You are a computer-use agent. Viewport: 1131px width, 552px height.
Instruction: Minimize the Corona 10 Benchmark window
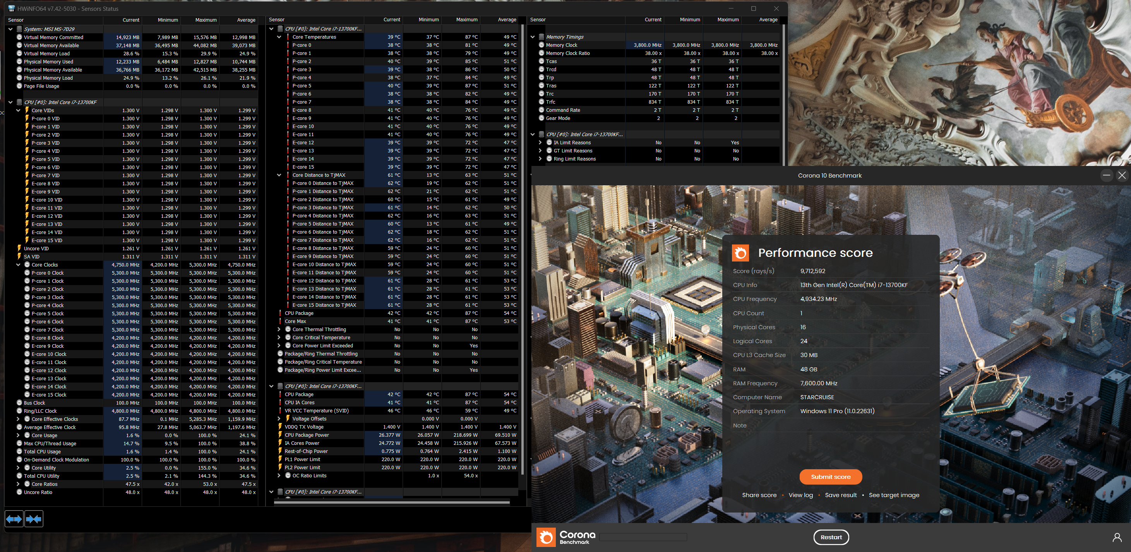point(1106,175)
